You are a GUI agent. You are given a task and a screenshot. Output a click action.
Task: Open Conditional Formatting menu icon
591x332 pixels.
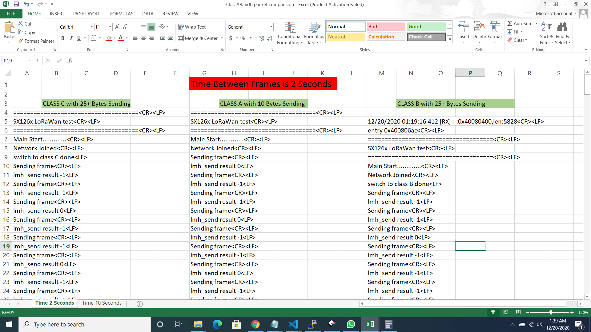tap(290, 28)
